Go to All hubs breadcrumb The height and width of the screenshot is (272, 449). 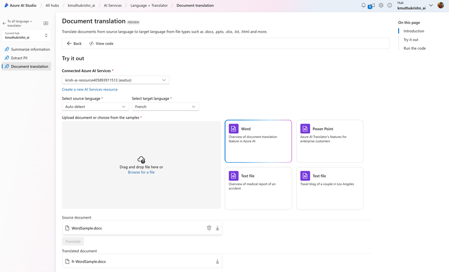click(52, 5)
